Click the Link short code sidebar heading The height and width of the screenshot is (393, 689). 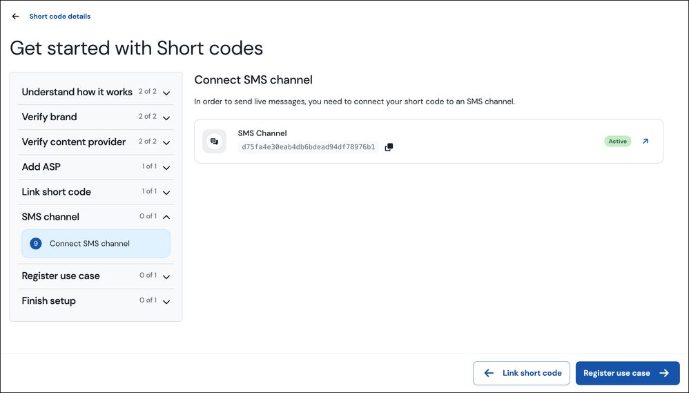click(56, 191)
